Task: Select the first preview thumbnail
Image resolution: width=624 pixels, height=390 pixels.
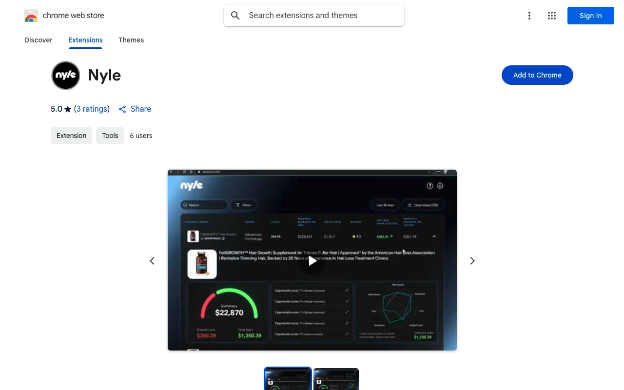Action: [x=288, y=379]
